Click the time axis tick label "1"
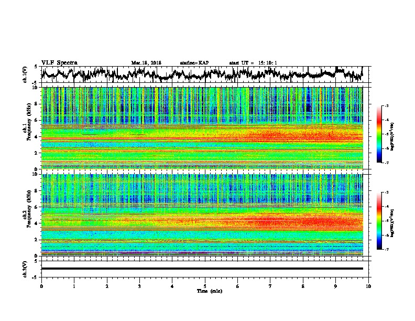Image resolution: width=415 pixels, height=321 pixels. coord(74,286)
